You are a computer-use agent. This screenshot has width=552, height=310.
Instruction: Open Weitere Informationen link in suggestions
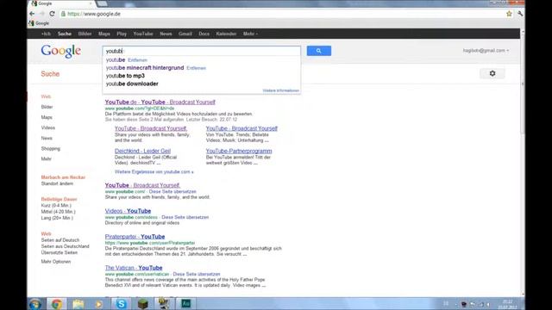tap(280, 90)
